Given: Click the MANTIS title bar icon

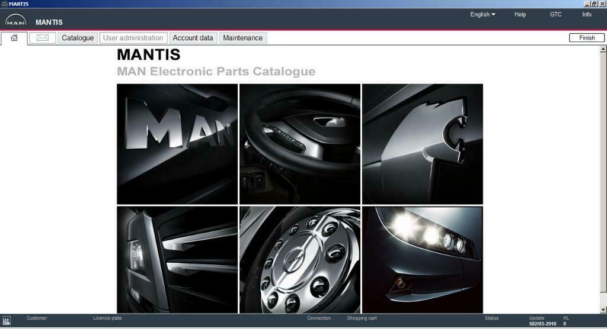Looking at the screenshot, I should pos(4,4).
